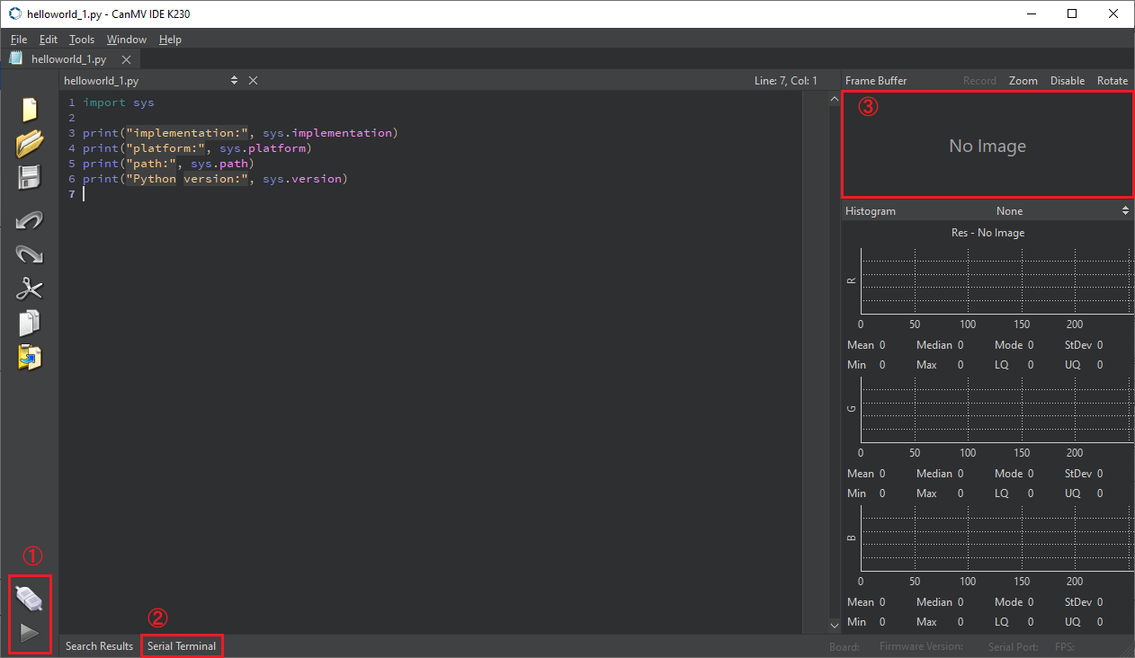Open the Serial Terminal tab
This screenshot has height=658, width=1135.
click(x=182, y=646)
